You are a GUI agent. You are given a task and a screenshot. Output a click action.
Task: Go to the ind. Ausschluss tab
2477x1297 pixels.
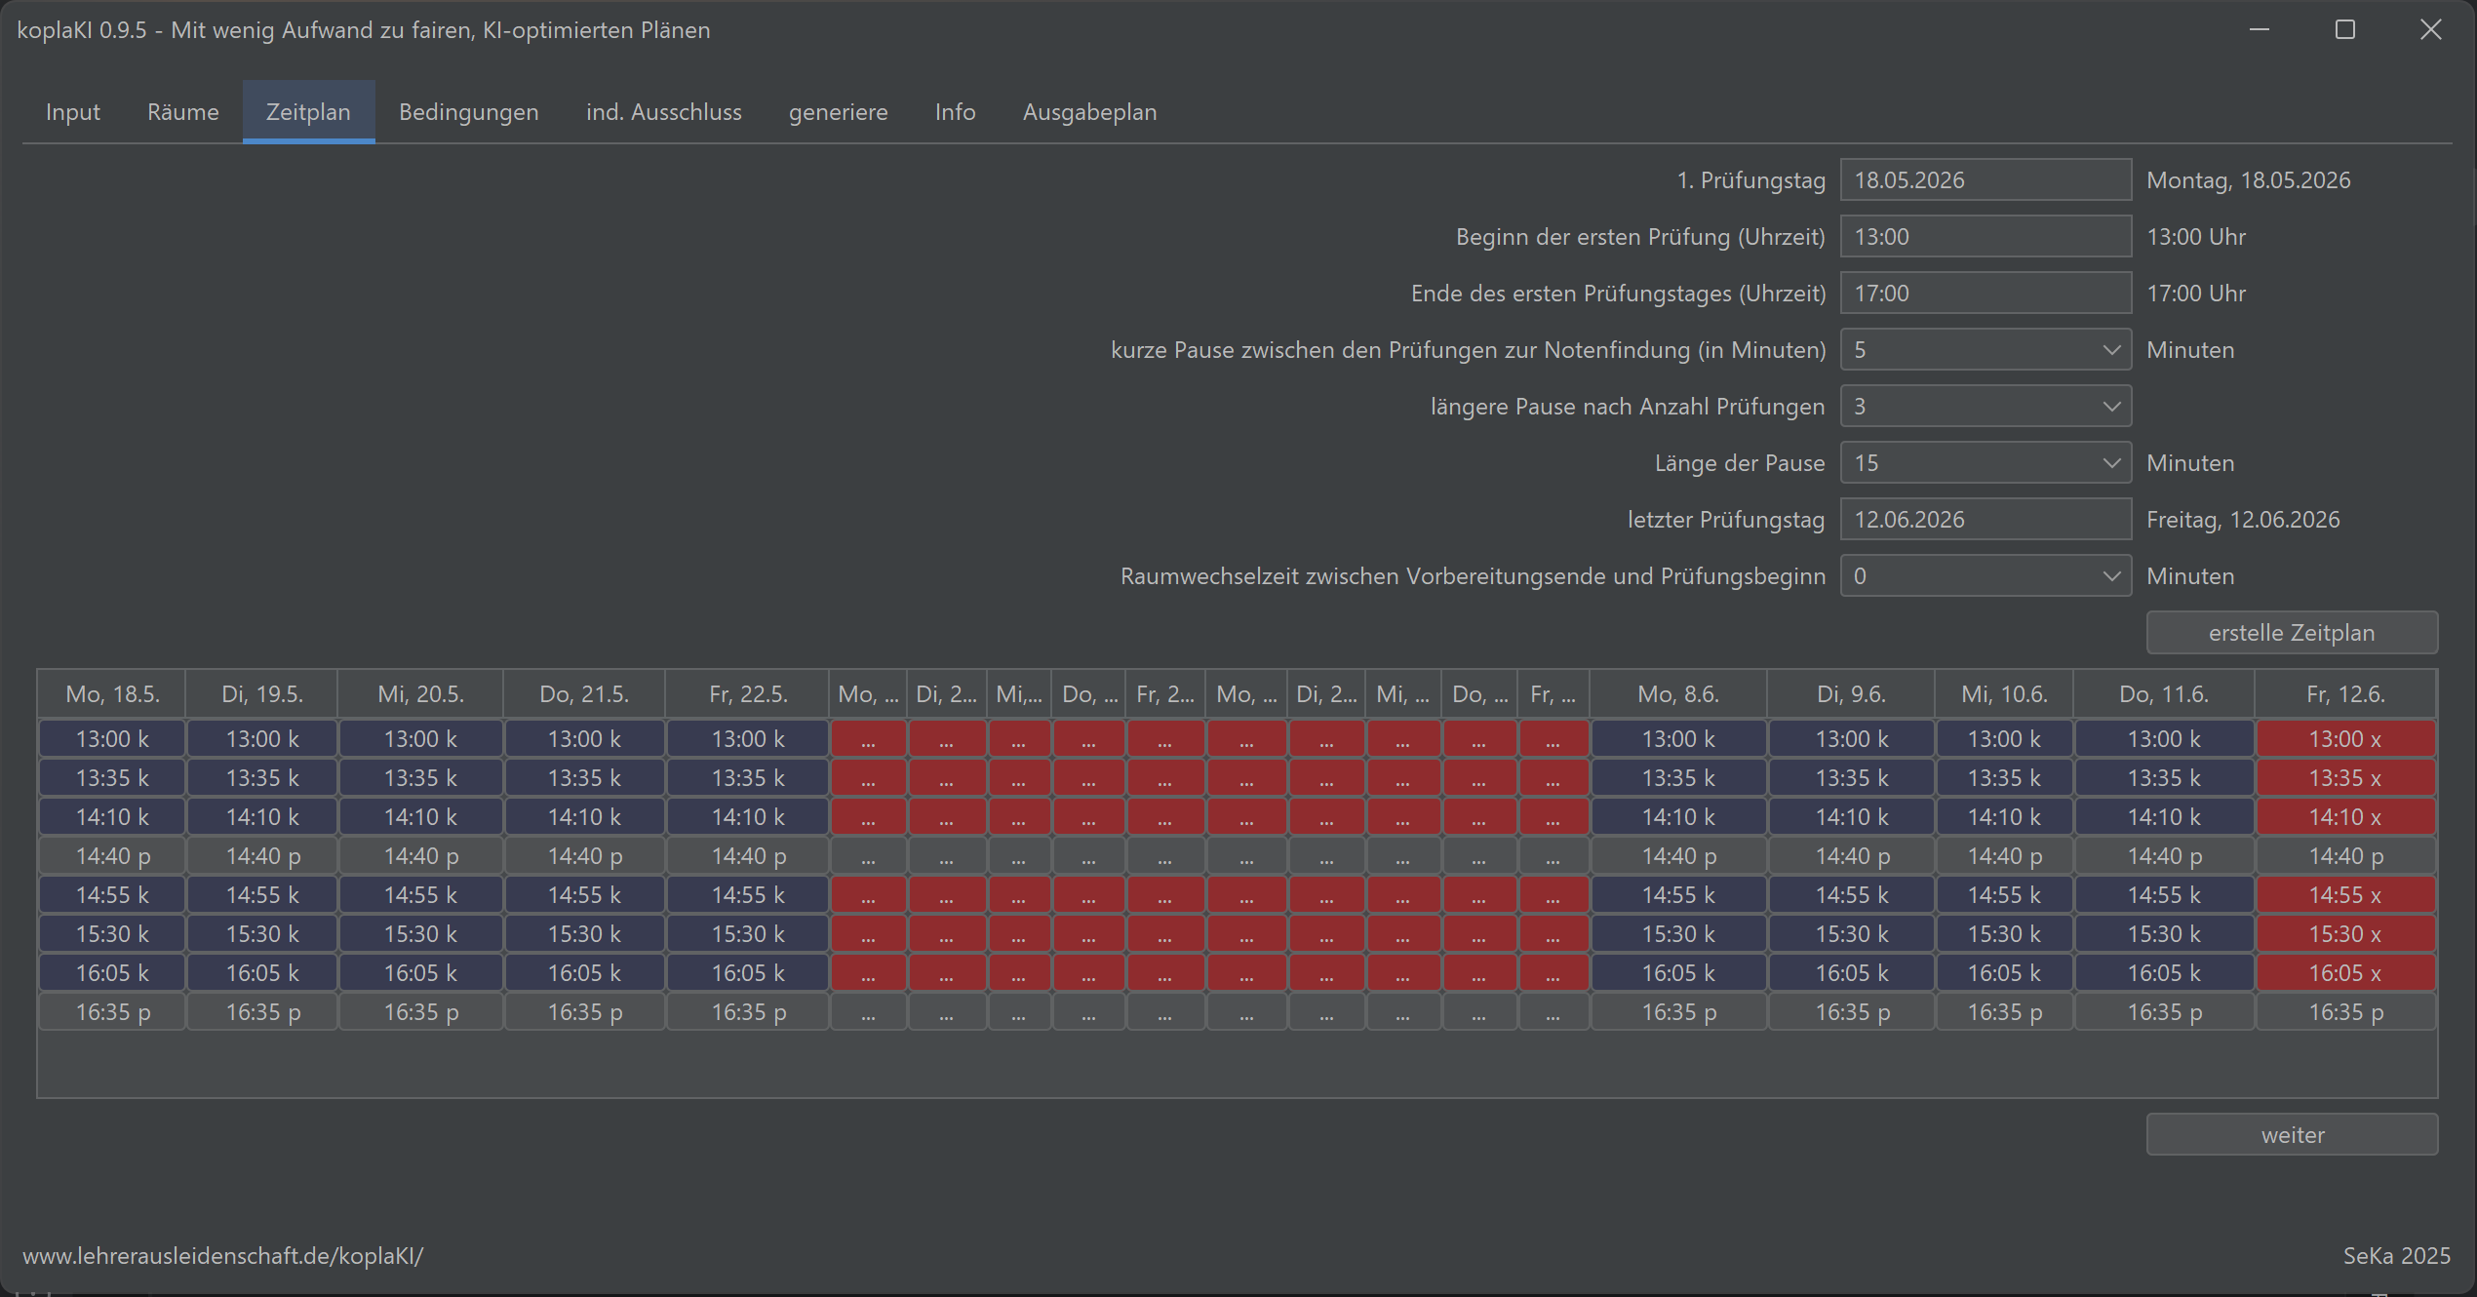[663, 112]
